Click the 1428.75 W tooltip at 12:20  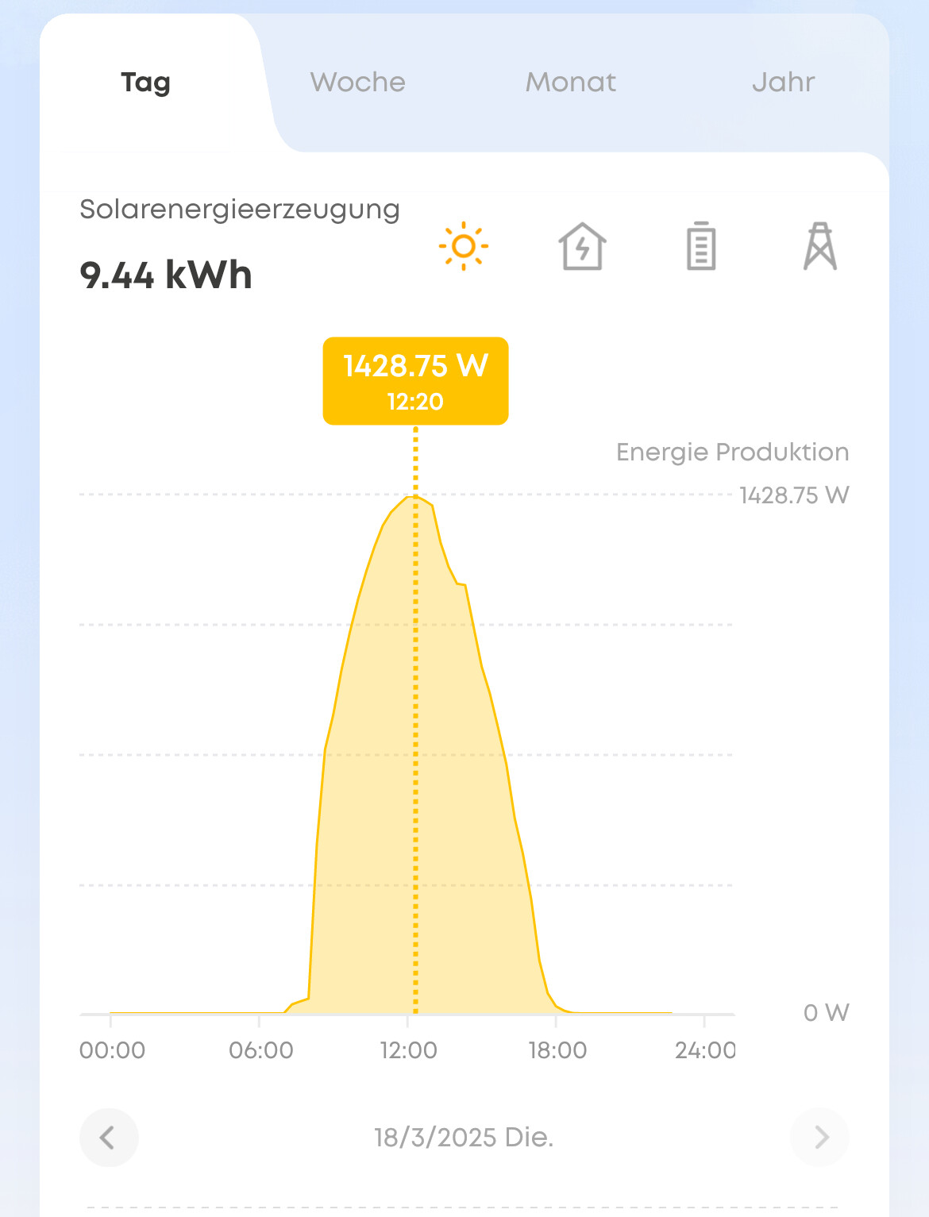[415, 381]
